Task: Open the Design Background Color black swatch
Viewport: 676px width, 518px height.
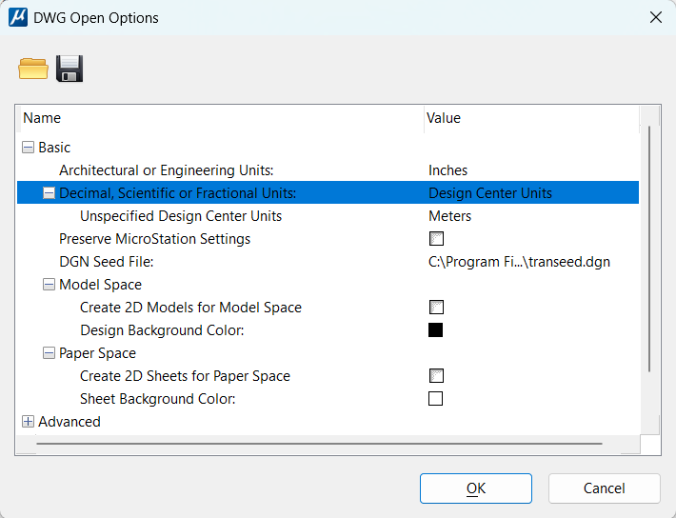Action: coord(436,330)
